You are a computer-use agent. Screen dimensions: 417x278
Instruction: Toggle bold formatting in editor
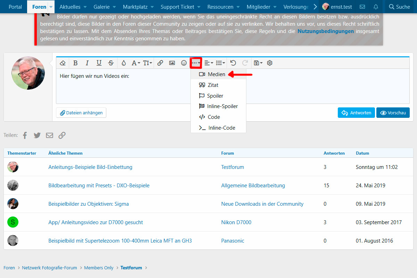coord(75,63)
